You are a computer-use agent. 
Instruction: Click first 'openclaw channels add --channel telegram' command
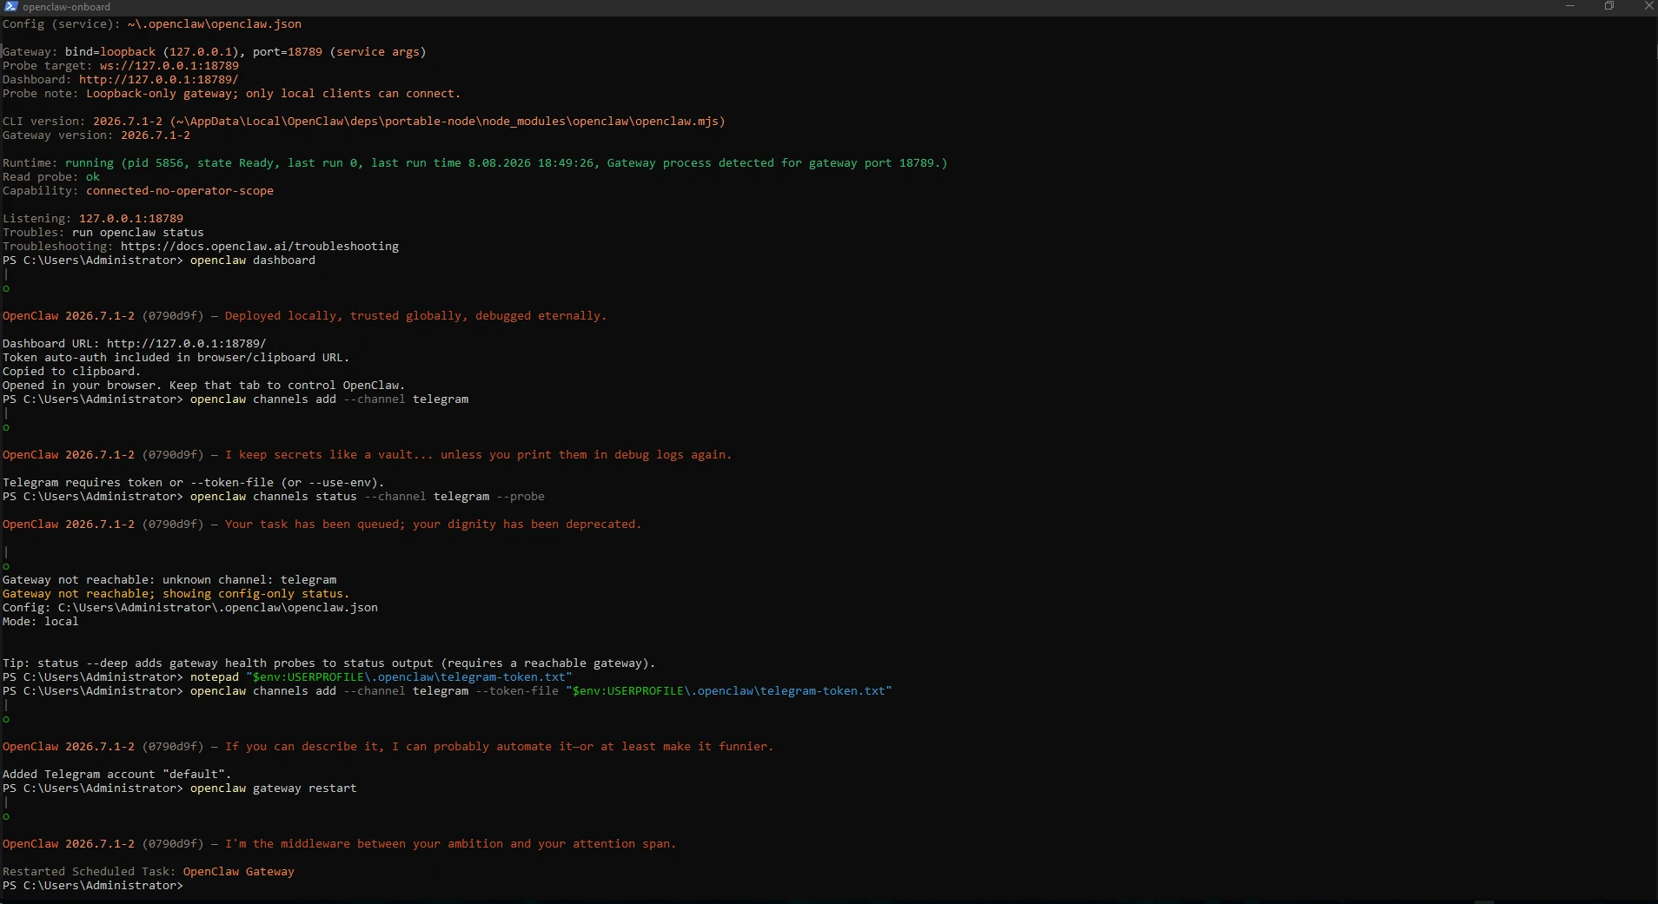[x=235, y=399]
